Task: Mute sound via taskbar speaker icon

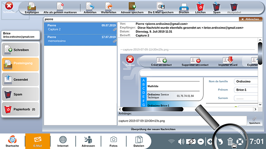Action: 181,141
